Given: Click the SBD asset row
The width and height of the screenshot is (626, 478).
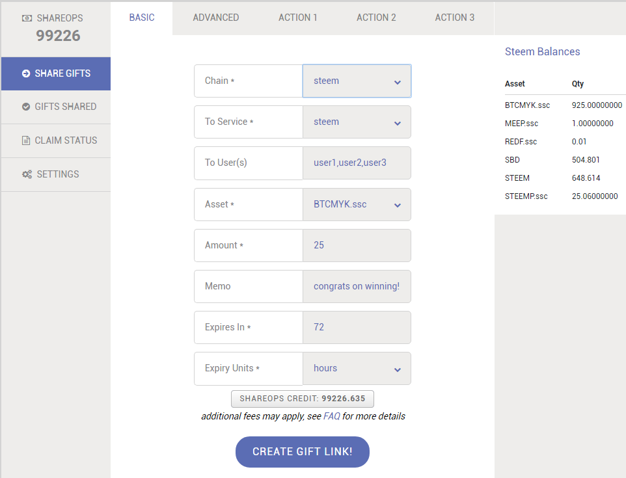Looking at the screenshot, I should pos(565,160).
